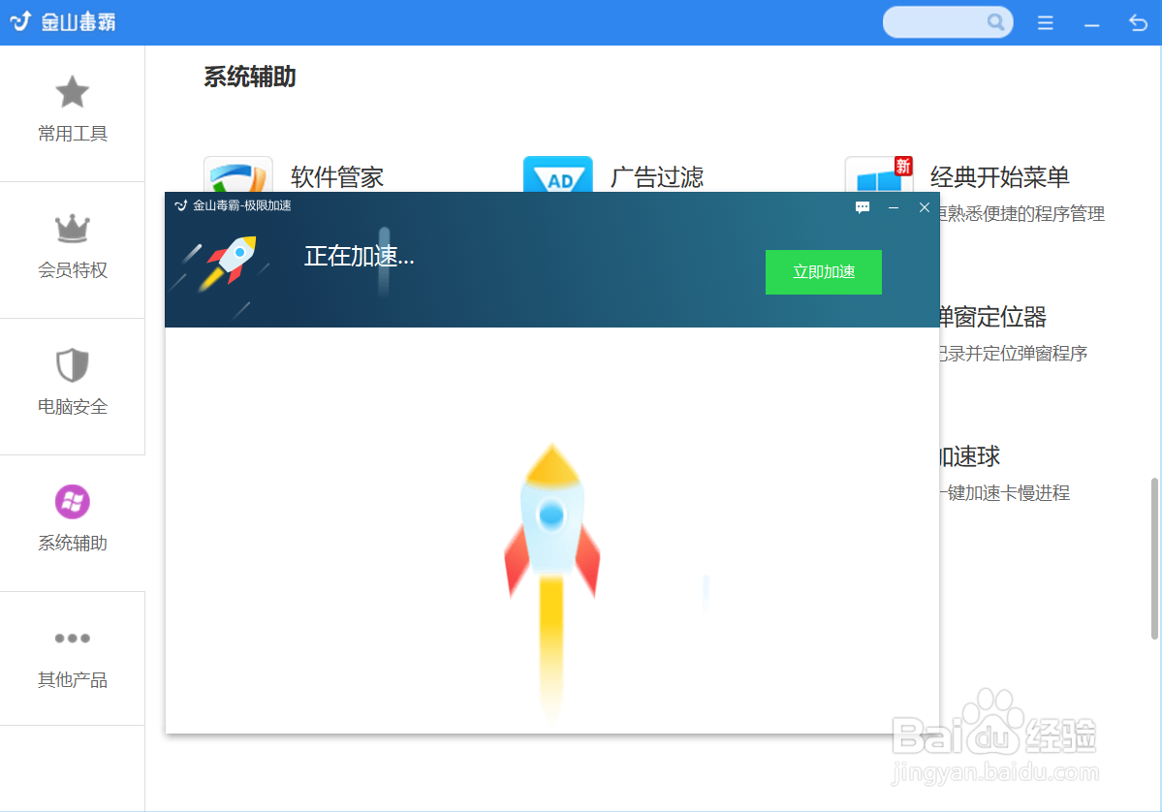Switch to 电脑安全 sidebar section
Image resolution: width=1162 pixels, height=812 pixels.
point(72,387)
